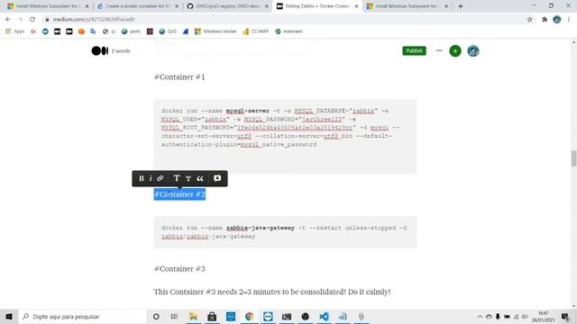Reload the current page

tap(32, 20)
